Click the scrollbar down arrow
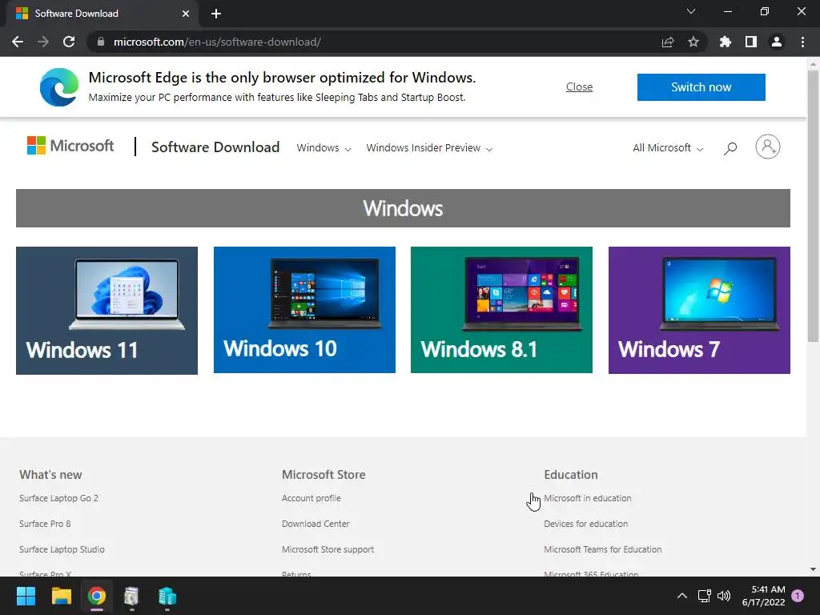 813,569
